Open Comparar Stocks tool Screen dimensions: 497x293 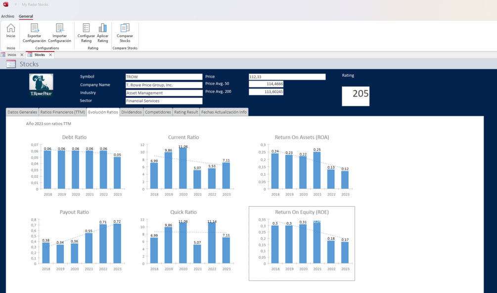(x=125, y=33)
